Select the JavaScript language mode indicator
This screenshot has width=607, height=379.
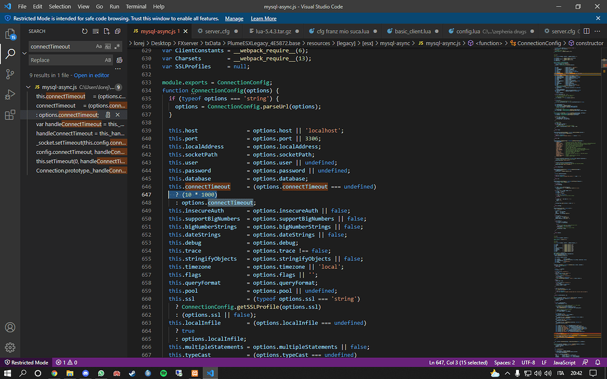point(564,362)
